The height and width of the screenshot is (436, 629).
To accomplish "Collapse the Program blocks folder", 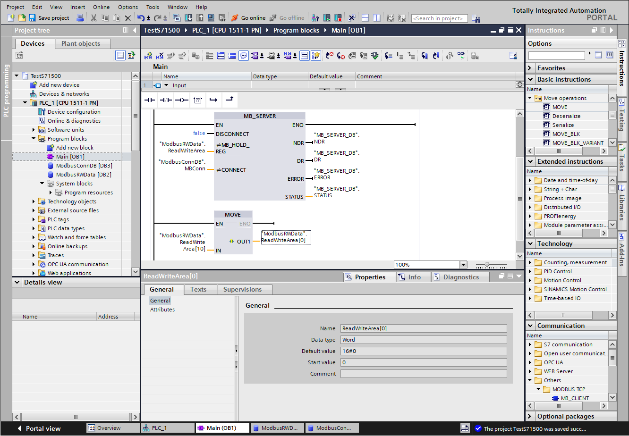I will pos(34,139).
